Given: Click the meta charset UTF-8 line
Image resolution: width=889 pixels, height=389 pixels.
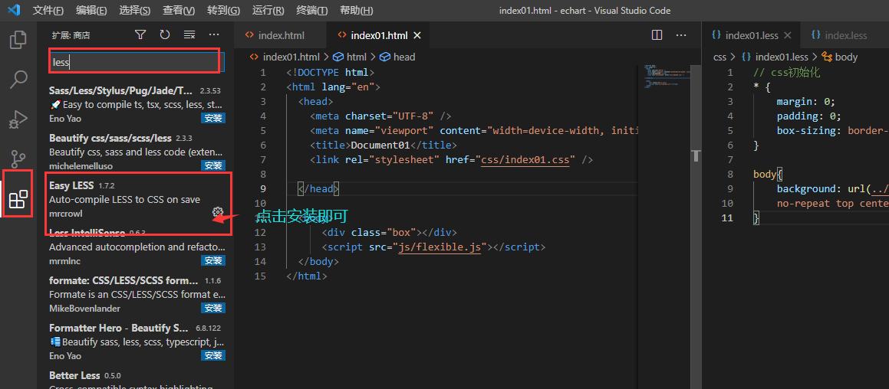Looking at the screenshot, I should point(380,116).
